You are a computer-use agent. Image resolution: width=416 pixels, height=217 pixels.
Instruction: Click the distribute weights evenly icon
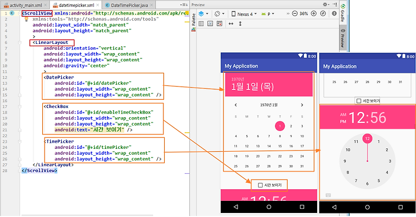[x=210, y=24]
